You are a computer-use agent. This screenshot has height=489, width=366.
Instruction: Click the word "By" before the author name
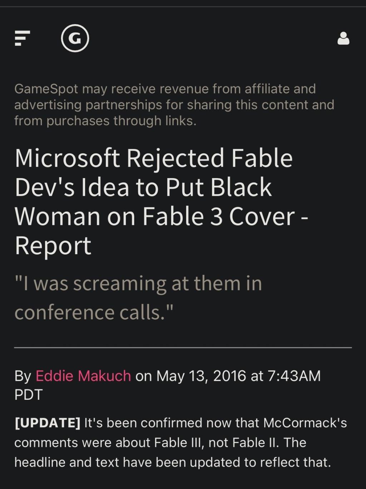23,376
